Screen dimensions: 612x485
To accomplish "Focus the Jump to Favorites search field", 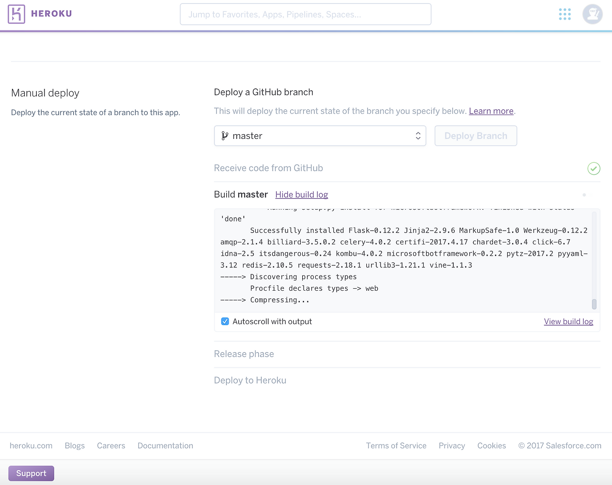I will click(306, 14).
